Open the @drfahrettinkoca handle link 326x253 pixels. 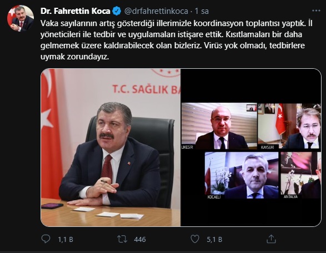click(x=156, y=11)
